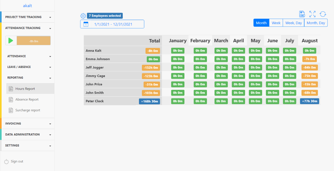Export report with the CSV icon
The width and height of the screenshot is (334, 171).
tap(302, 14)
